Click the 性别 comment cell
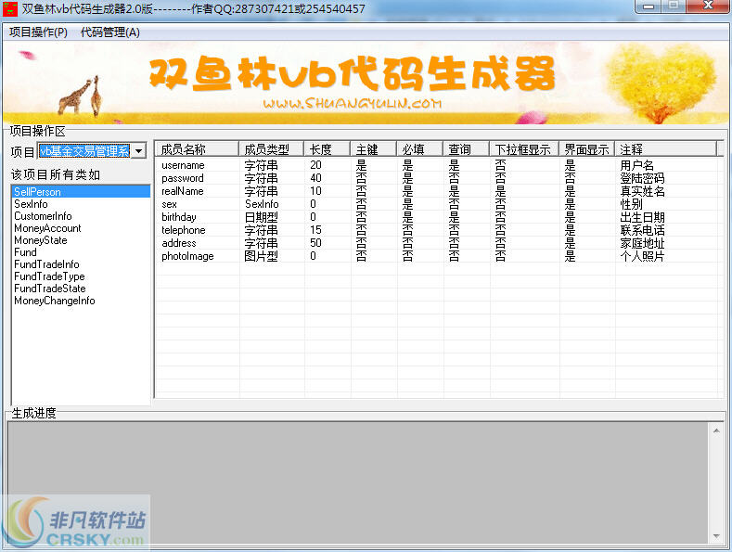732x552 pixels. (x=631, y=204)
